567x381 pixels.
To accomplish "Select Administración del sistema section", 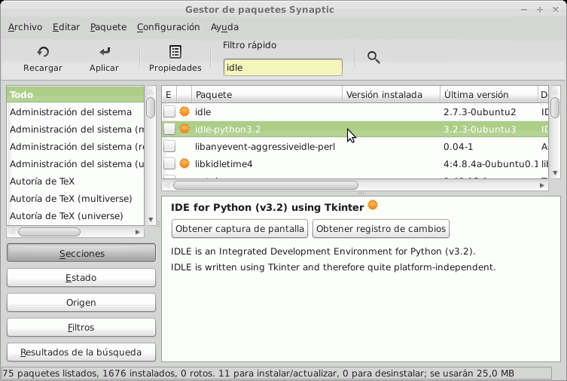I will [75, 111].
